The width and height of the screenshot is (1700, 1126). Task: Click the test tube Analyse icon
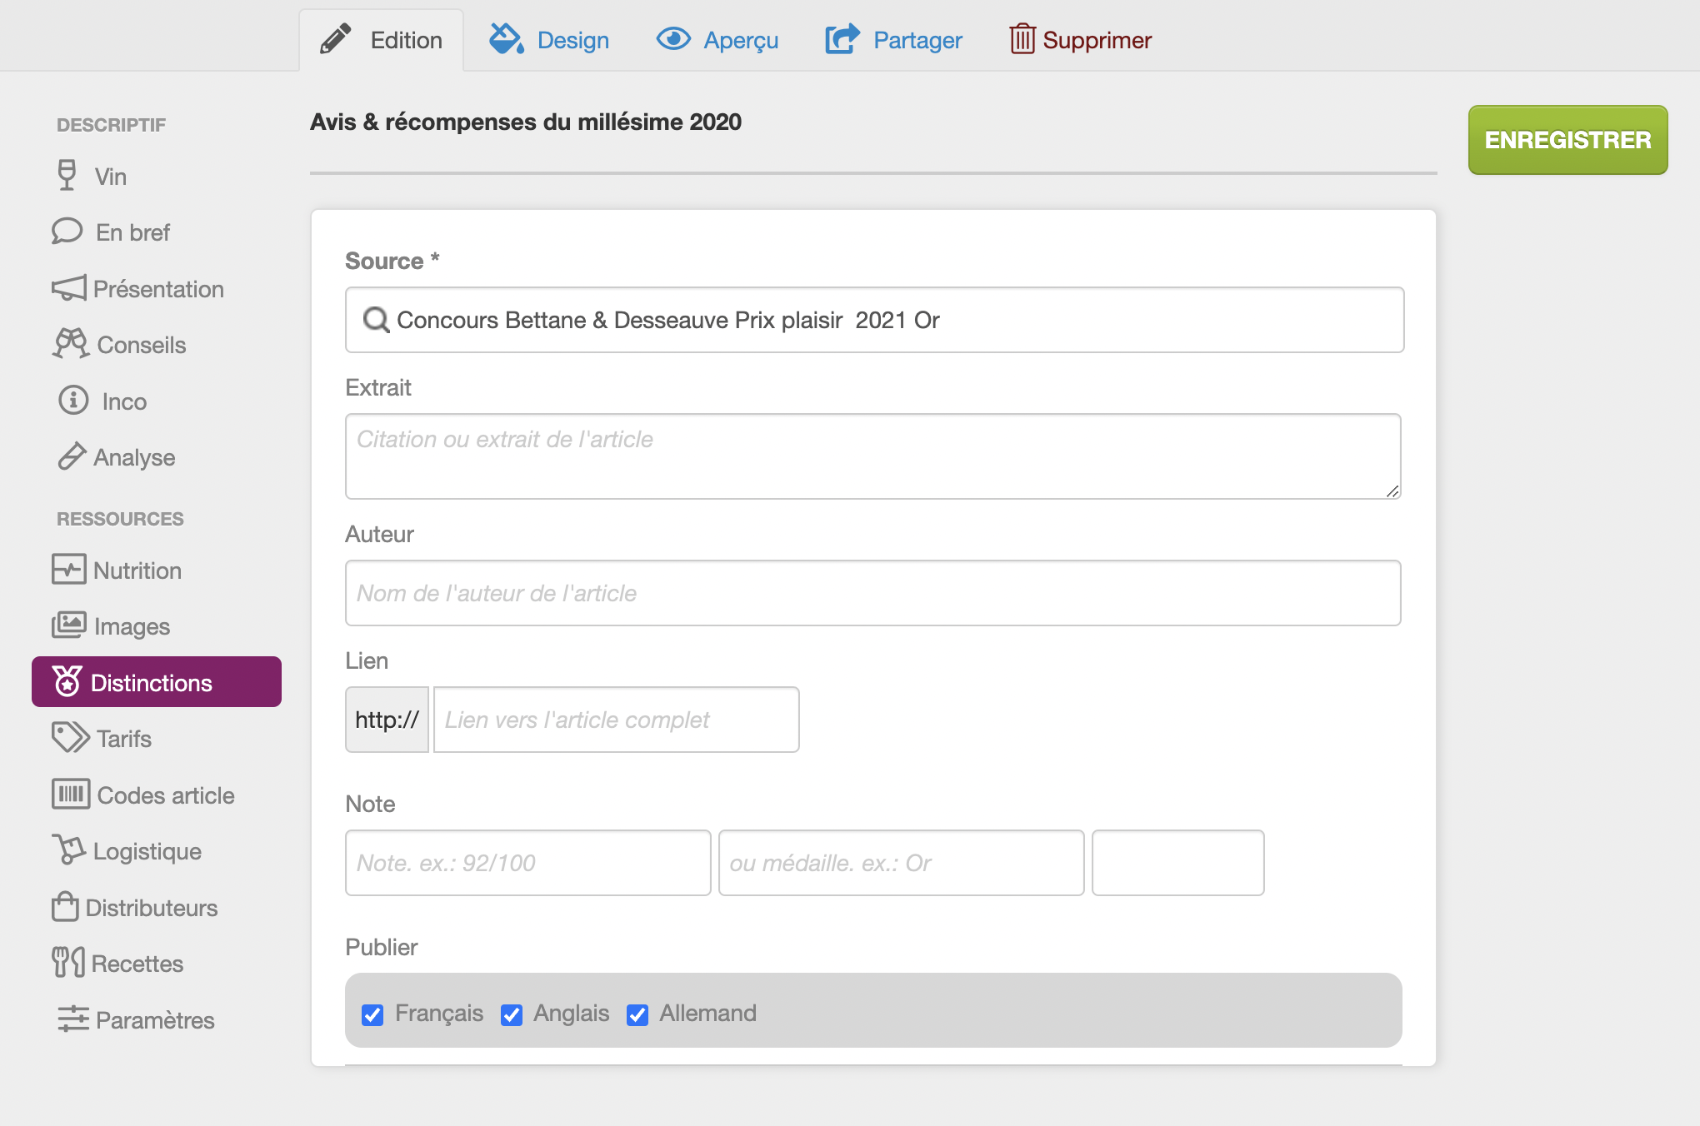[x=72, y=456]
